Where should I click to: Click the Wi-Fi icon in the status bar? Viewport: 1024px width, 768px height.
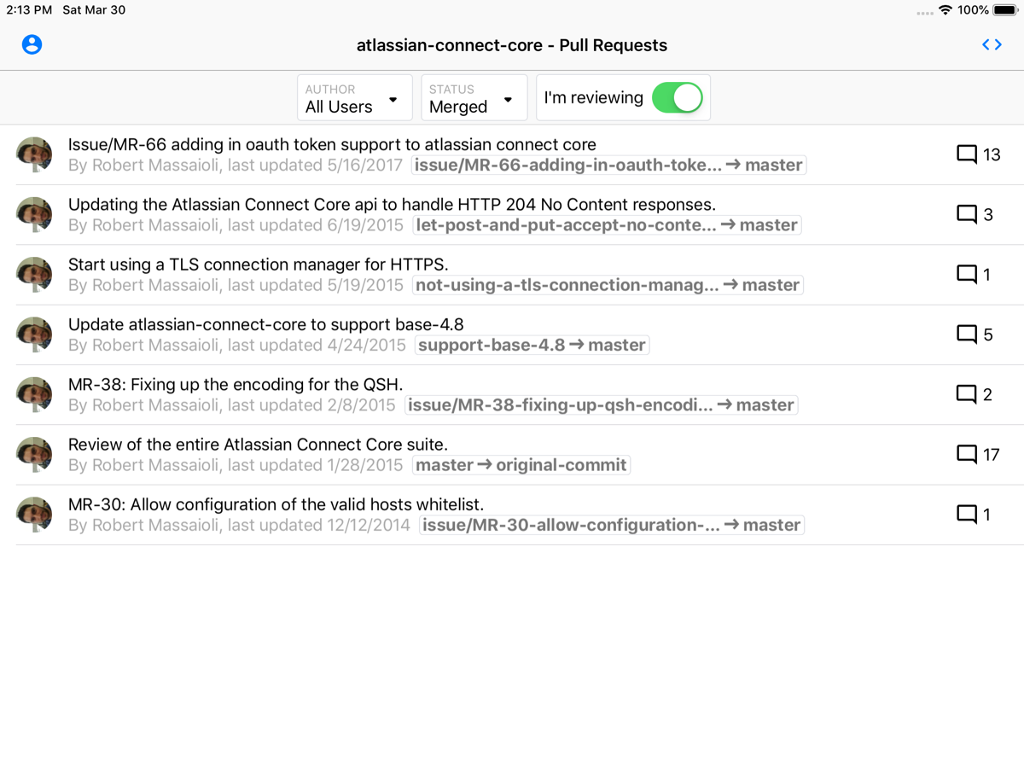(947, 10)
